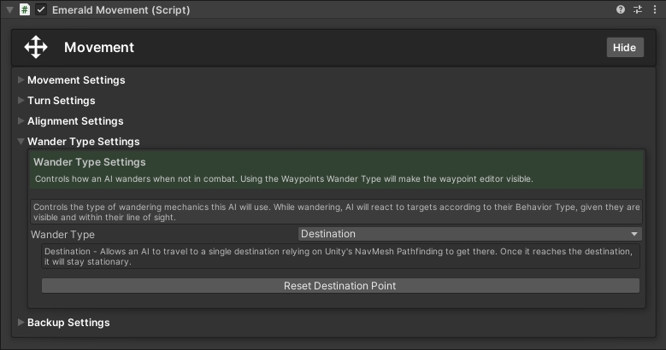Collapse the Wander Type Settings foldout
The image size is (666, 350).
pyautogui.click(x=83, y=142)
